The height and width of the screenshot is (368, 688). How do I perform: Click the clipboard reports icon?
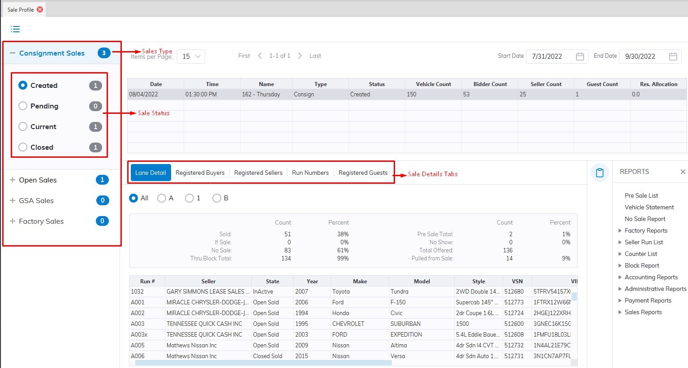coord(600,173)
